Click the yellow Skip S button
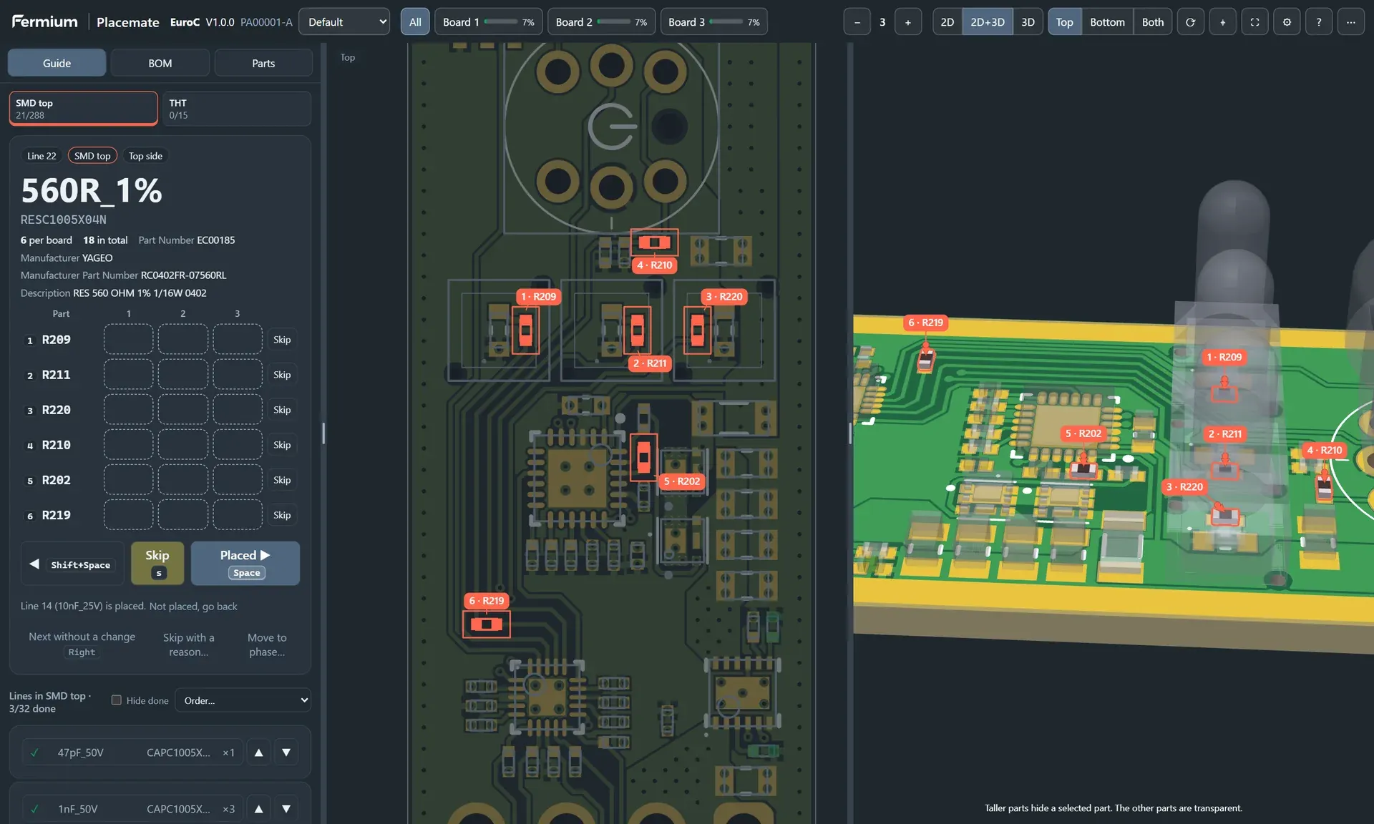1374x824 pixels. 157,564
